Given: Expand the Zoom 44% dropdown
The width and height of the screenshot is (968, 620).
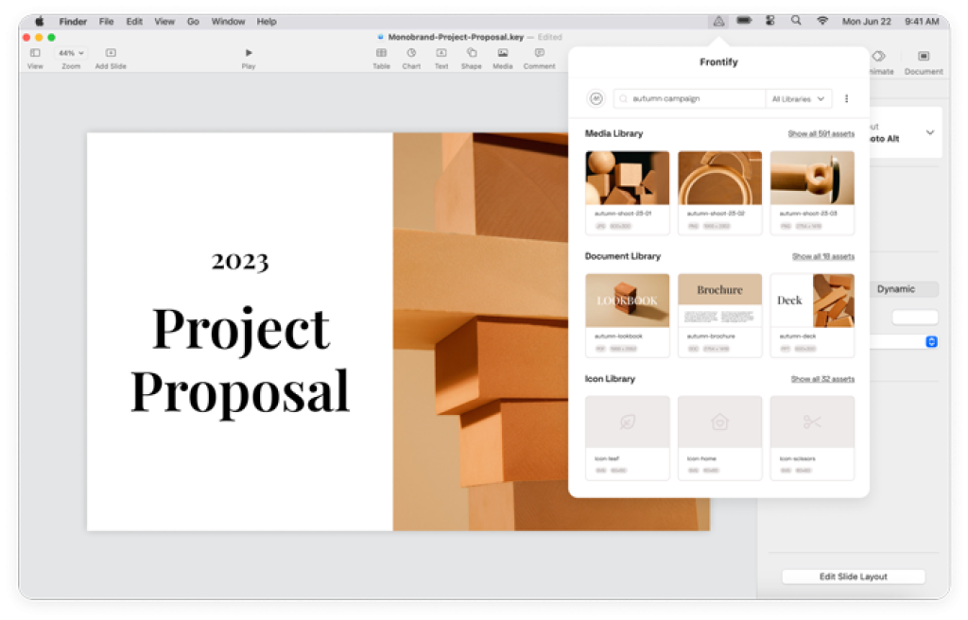Looking at the screenshot, I should pyautogui.click(x=71, y=54).
